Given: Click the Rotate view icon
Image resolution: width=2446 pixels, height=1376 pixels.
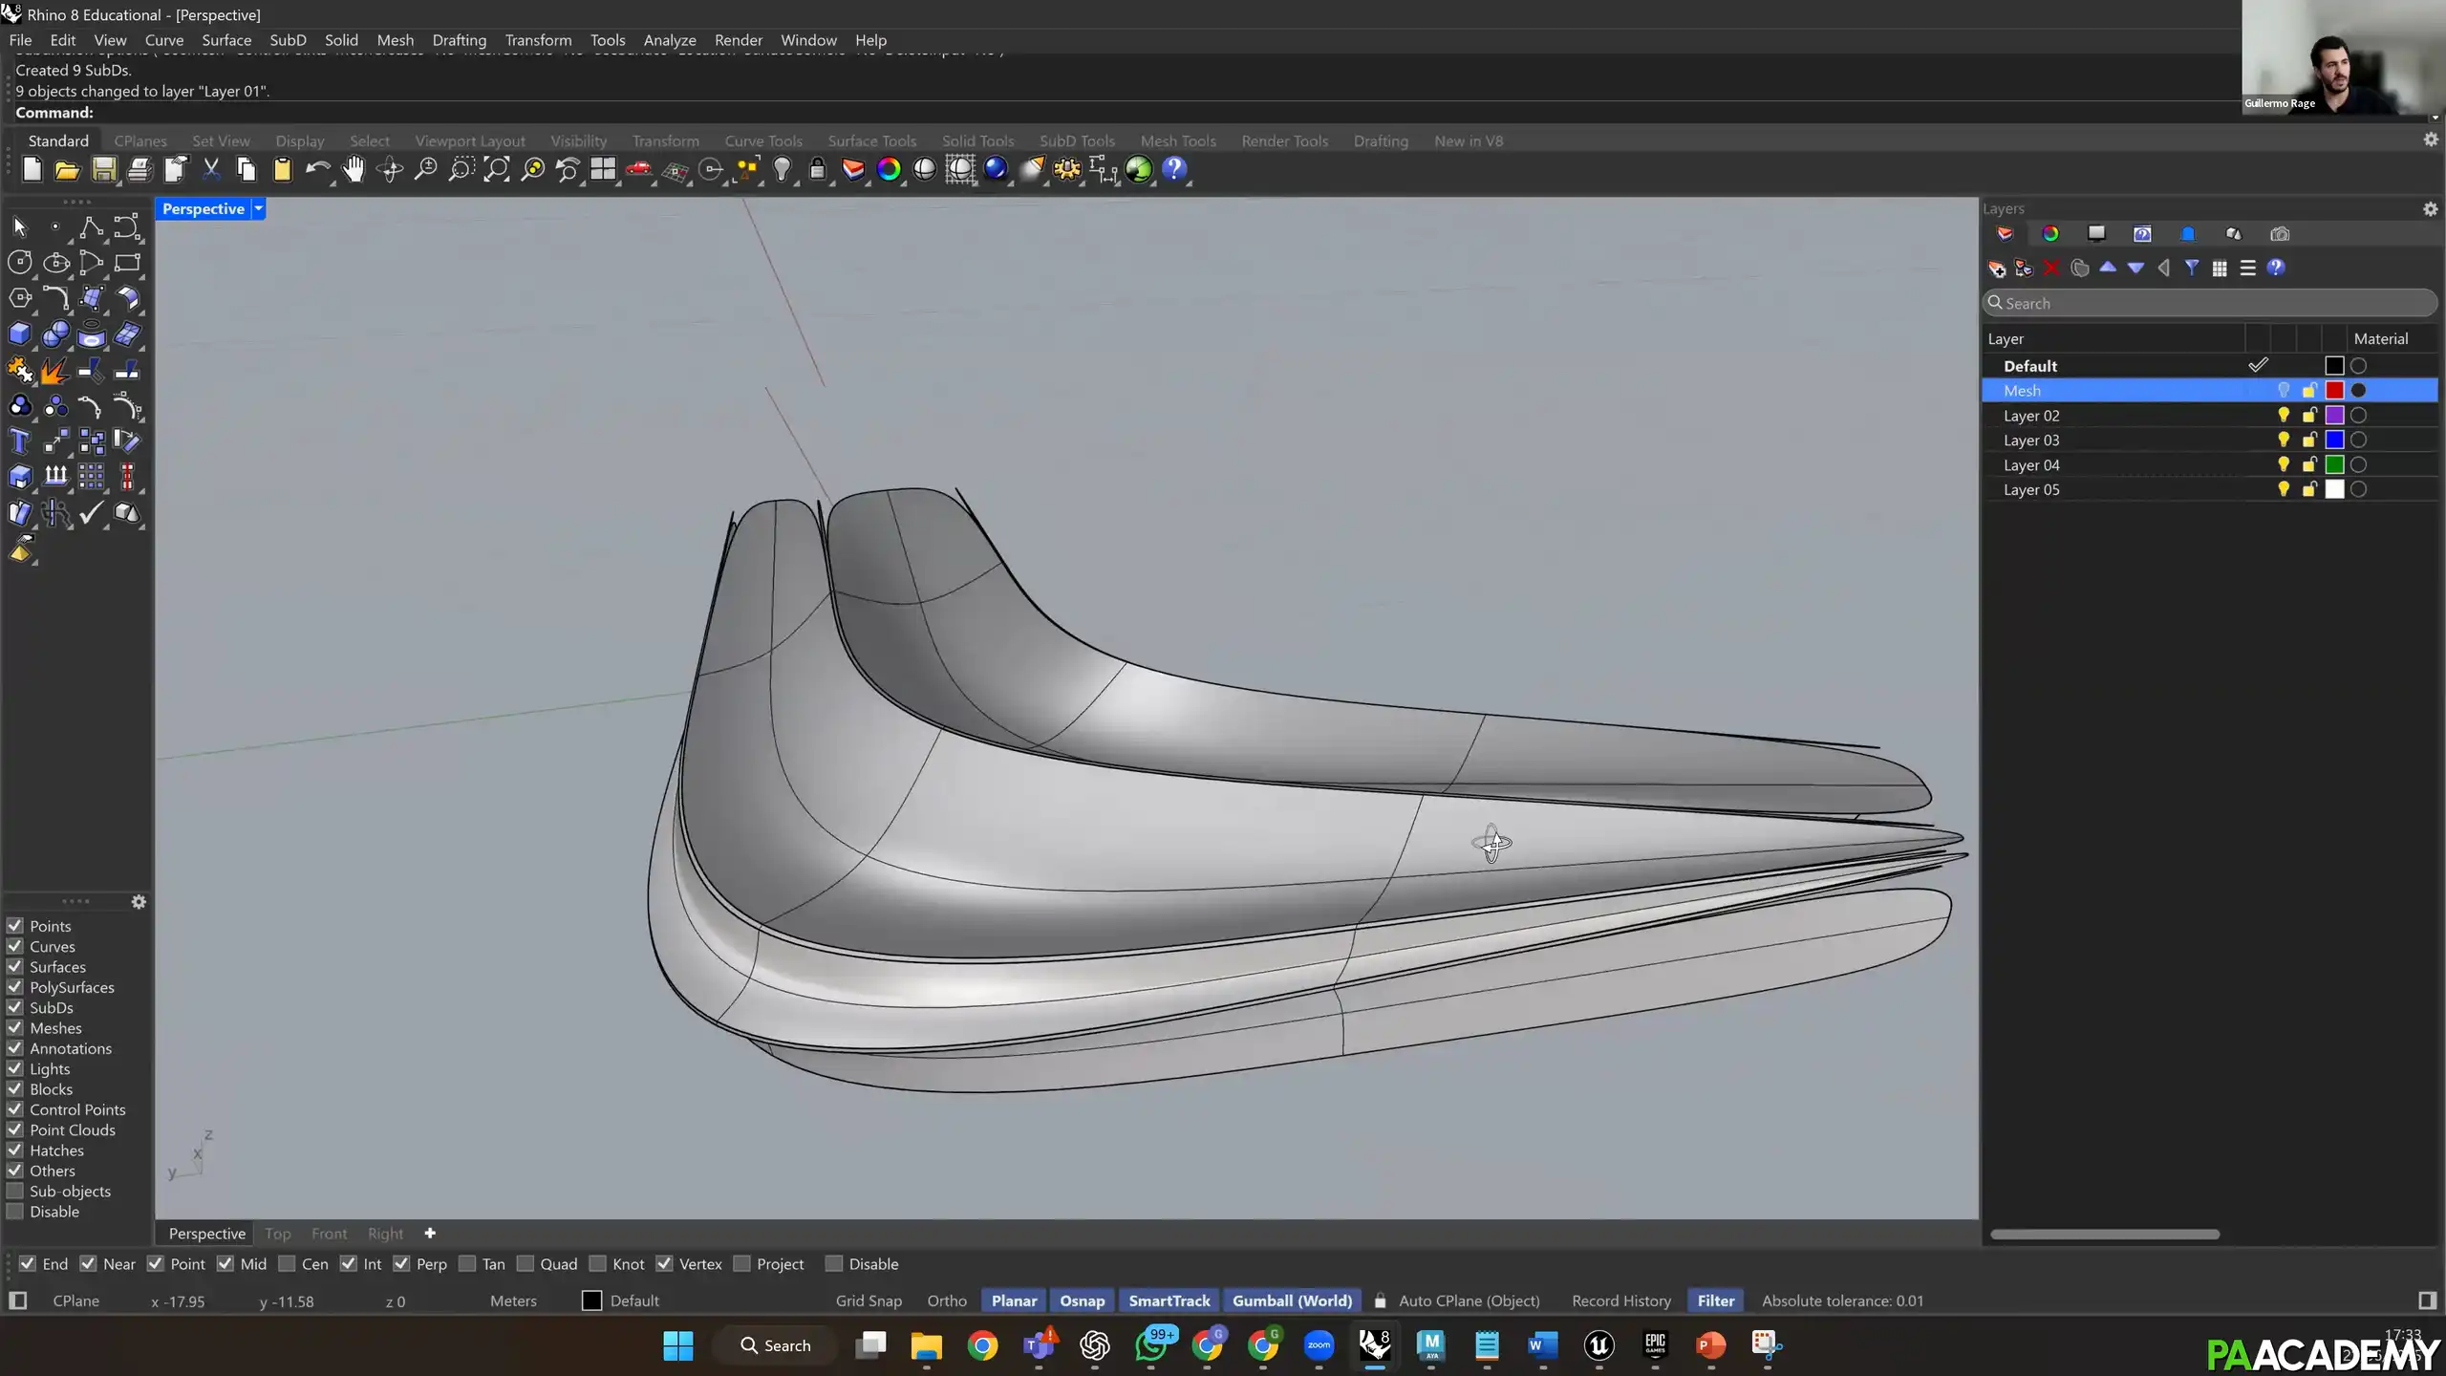Looking at the screenshot, I should click(390, 170).
